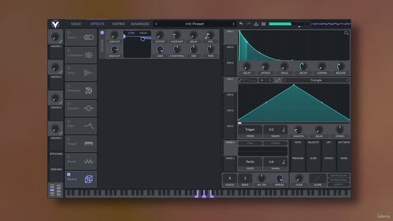Switch to the Effects tab
Screen dimensions: 393x221
click(x=97, y=24)
